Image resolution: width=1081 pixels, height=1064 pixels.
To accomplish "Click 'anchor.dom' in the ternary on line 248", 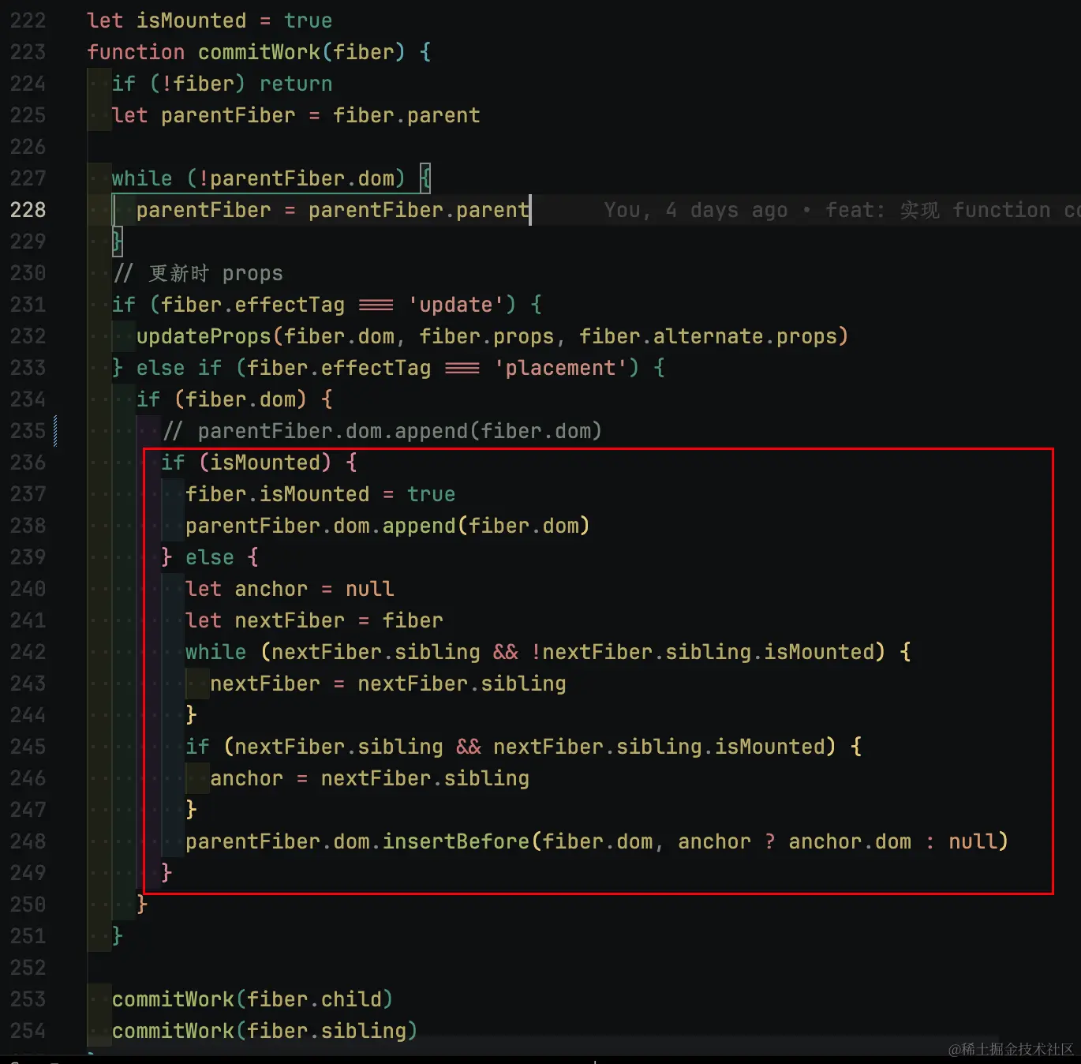I will click(x=850, y=841).
